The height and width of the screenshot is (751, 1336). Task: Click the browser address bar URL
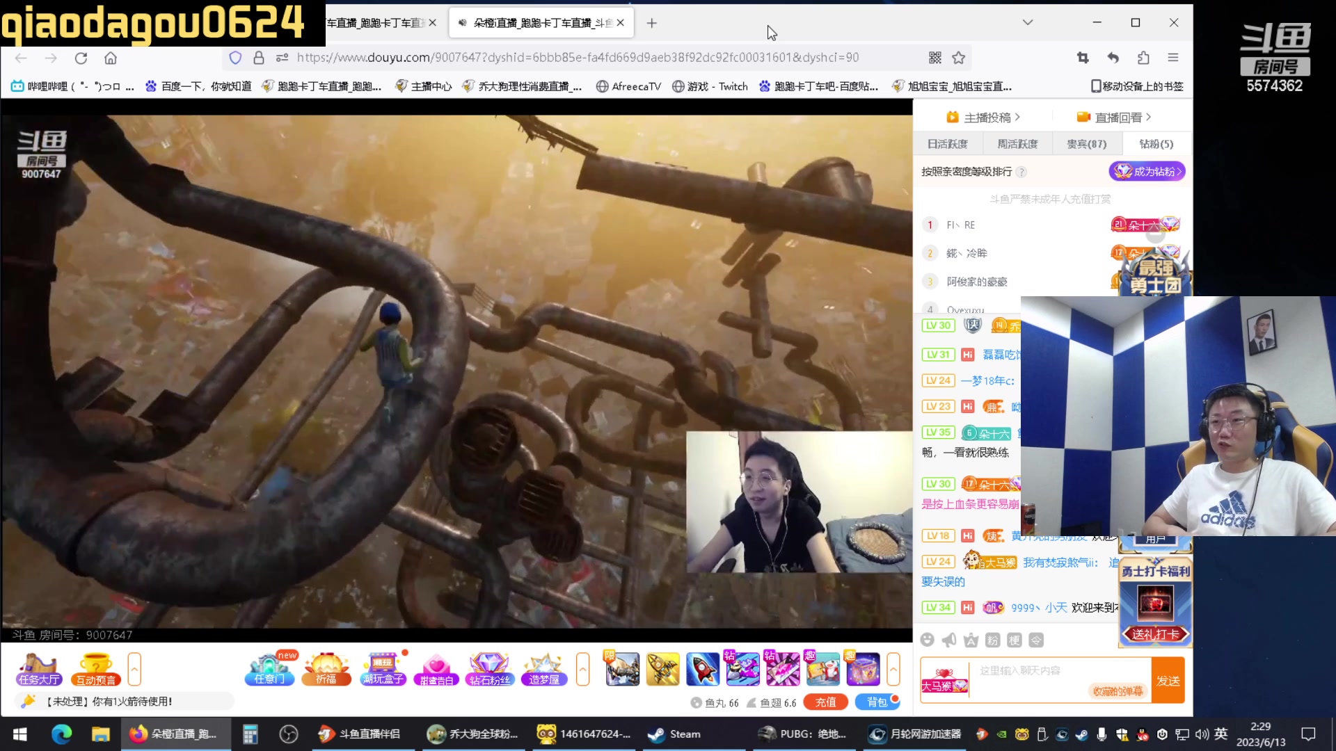(x=578, y=58)
